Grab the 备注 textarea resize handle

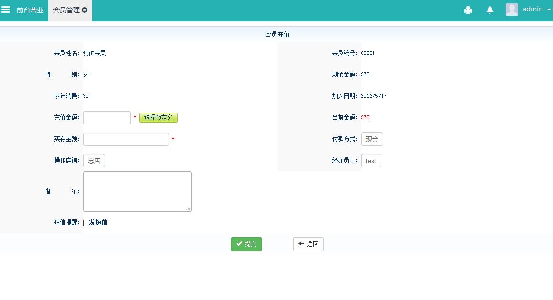click(189, 208)
